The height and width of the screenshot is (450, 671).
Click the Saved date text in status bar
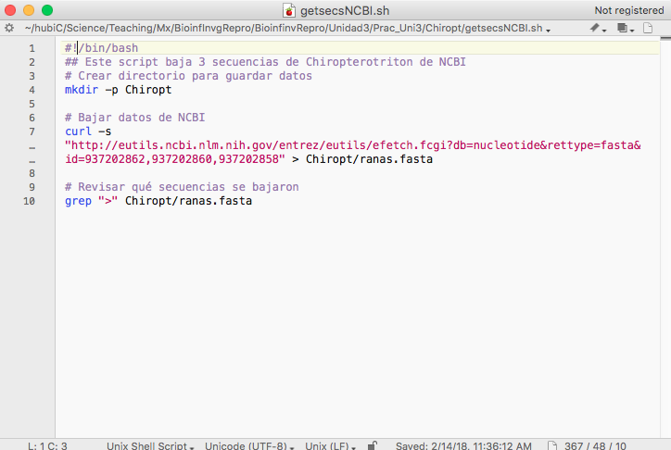[x=463, y=445]
